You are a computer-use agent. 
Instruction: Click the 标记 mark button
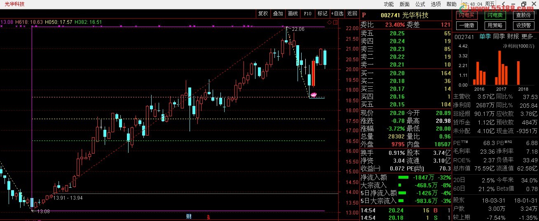[x=322, y=14]
